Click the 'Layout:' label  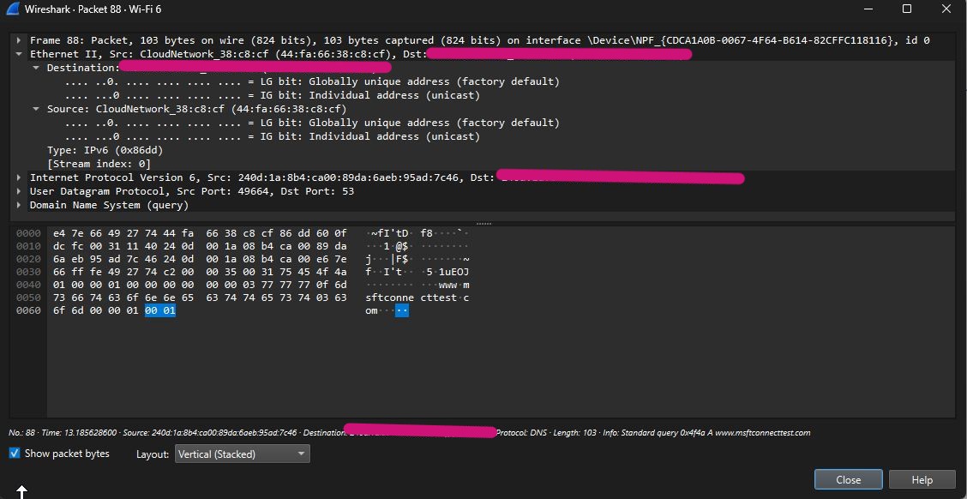[x=153, y=454]
